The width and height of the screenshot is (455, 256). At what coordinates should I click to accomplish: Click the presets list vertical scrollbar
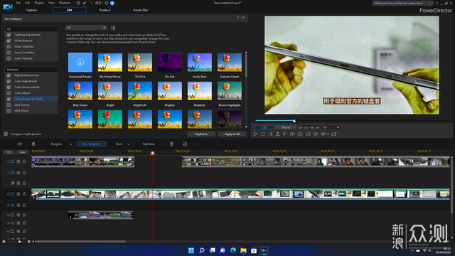[246, 65]
